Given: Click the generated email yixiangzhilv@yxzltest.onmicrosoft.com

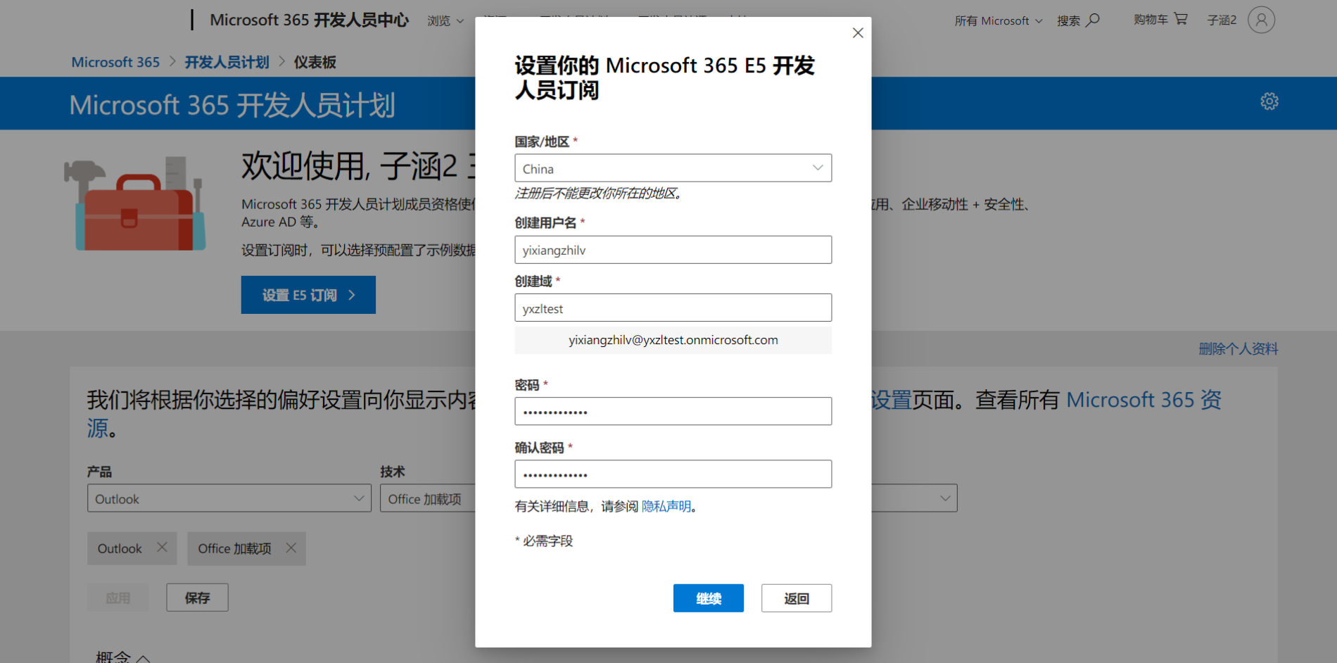Looking at the screenshot, I should [673, 340].
